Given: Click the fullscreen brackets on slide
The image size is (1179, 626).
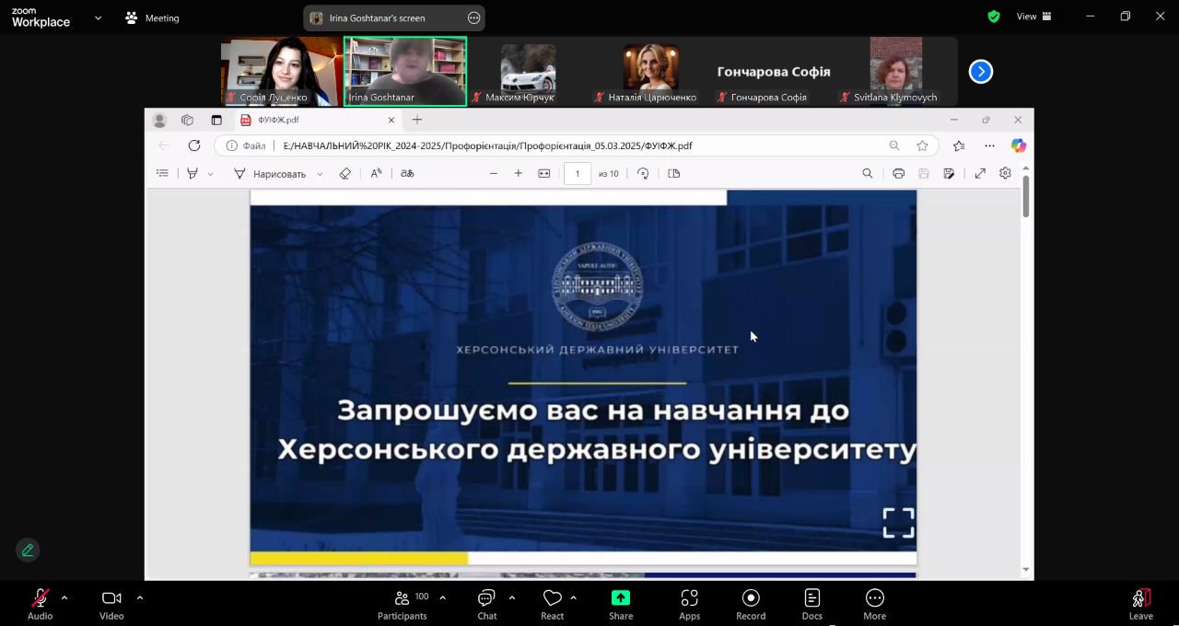Looking at the screenshot, I should [898, 523].
